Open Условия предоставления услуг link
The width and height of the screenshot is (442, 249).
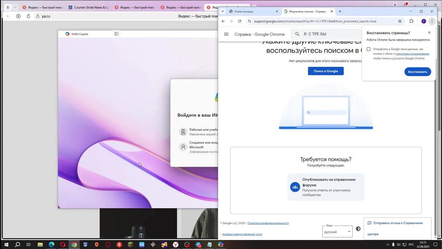pyautogui.click(x=242, y=234)
